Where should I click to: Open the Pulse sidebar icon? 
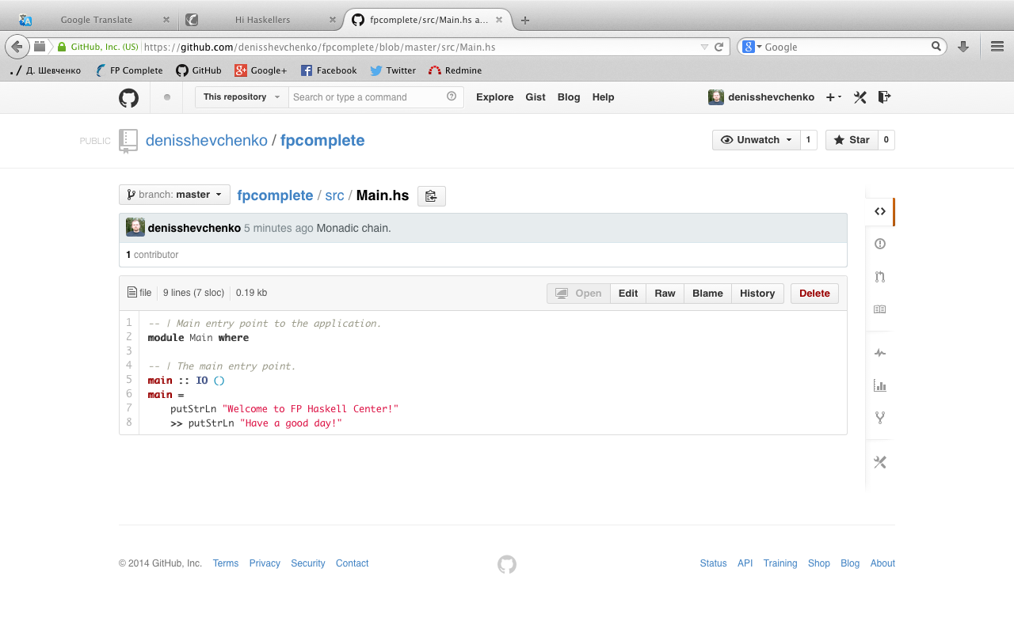point(879,353)
